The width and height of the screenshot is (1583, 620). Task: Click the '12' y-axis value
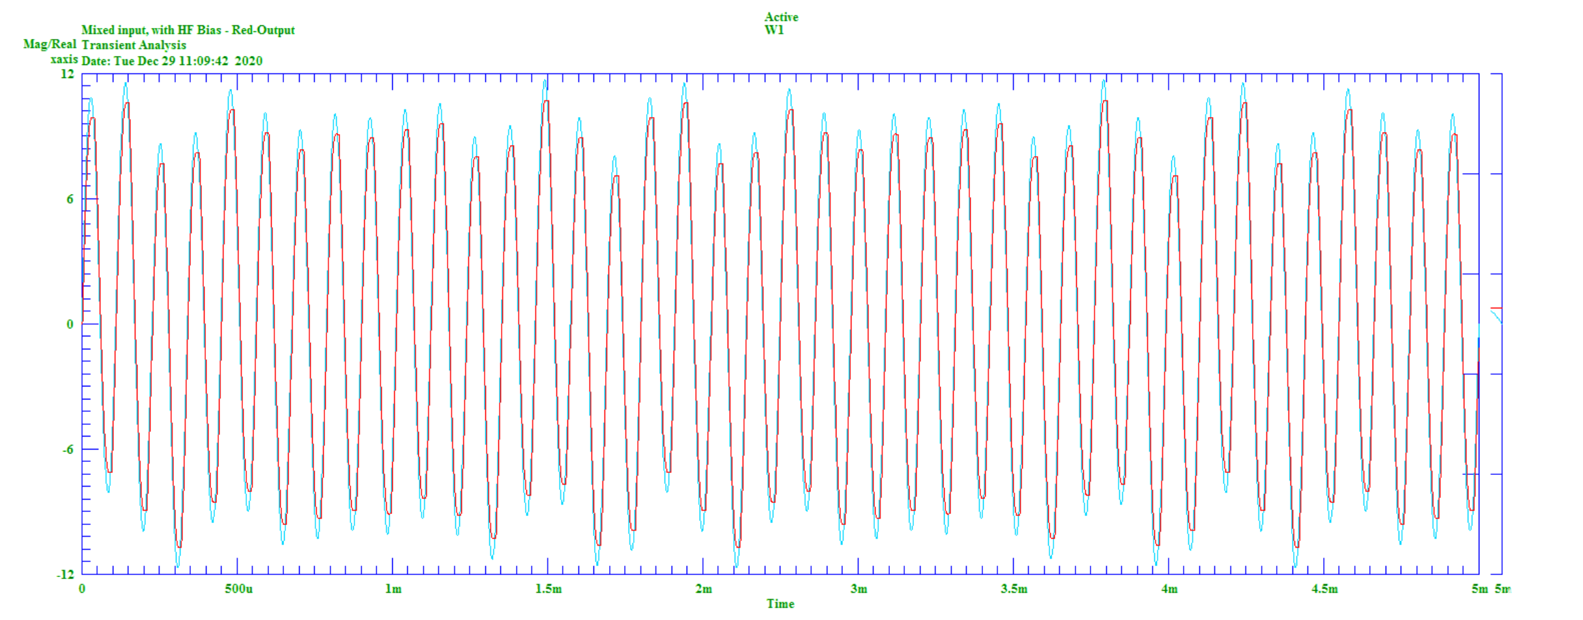coord(67,74)
